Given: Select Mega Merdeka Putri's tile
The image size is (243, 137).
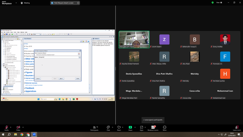Looking at the screenshot, I should (x=134, y=91).
